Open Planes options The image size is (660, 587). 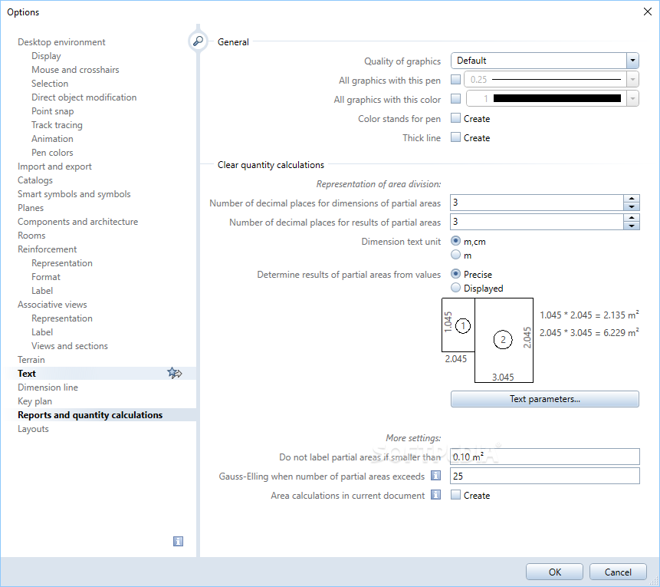click(x=31, y=208)
